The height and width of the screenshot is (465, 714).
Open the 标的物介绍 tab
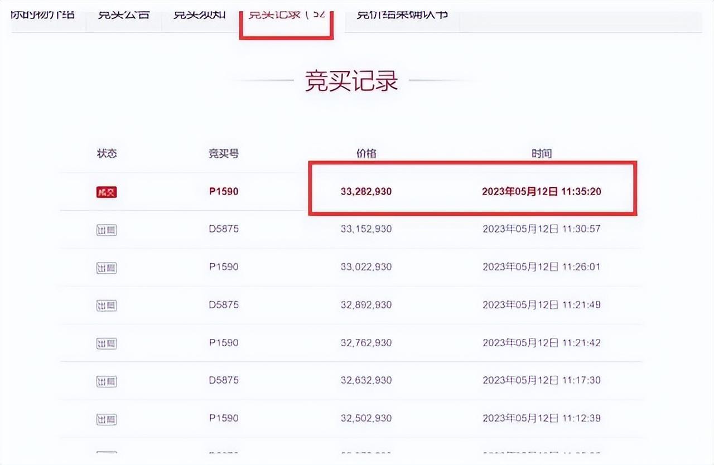click(x=45, y=14)
